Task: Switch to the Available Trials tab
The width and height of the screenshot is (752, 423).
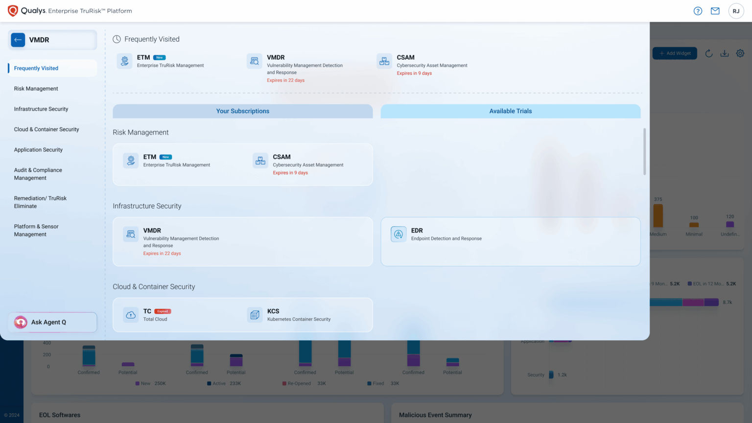Action: (510, 111)
